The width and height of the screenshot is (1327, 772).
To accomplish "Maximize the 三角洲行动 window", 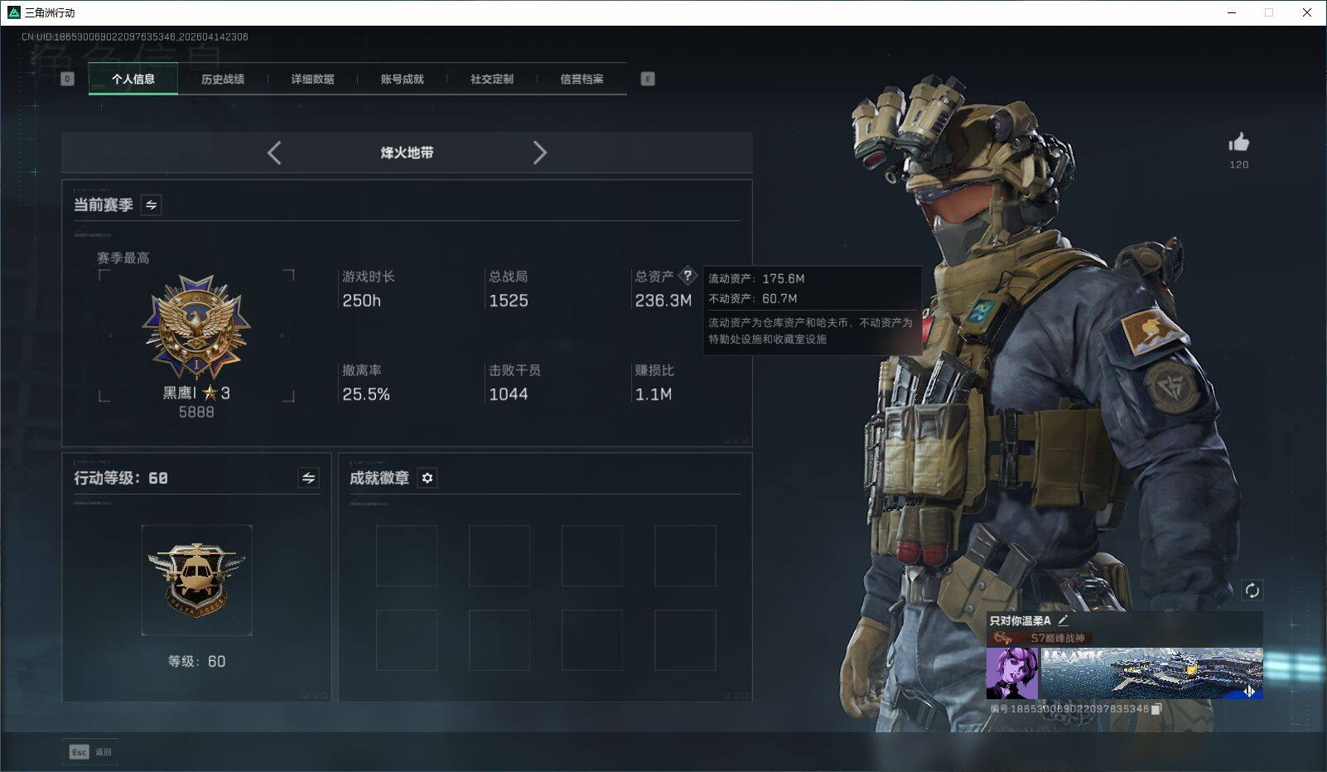I will 1269,12.
